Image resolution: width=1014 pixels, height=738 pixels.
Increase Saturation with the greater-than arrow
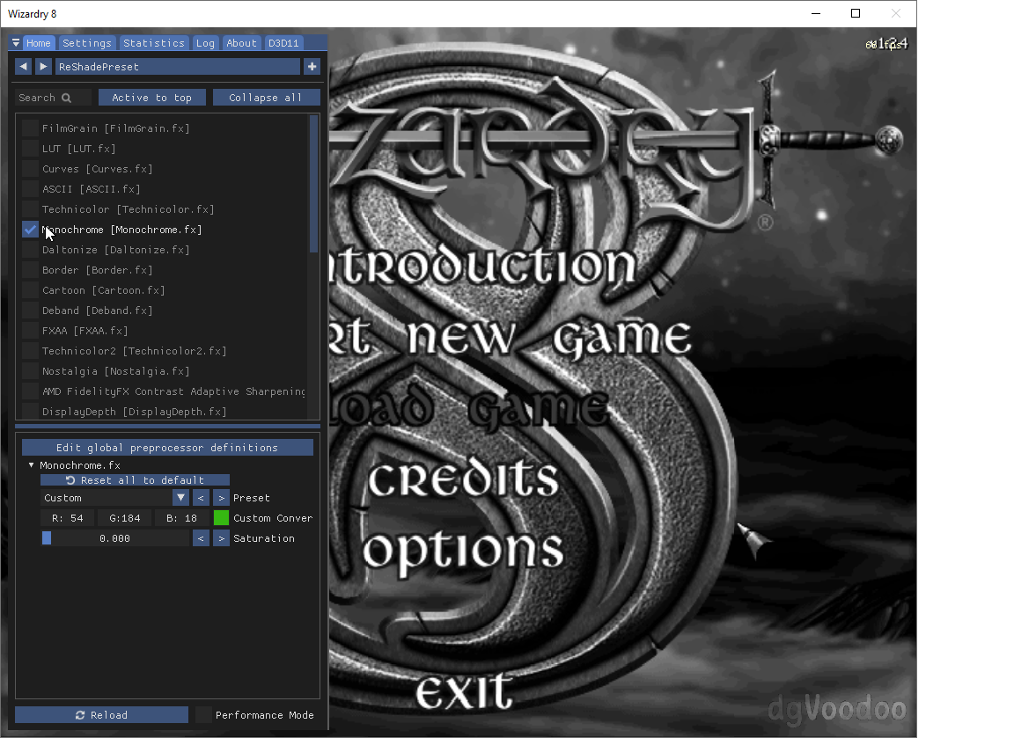click(221, 538)
